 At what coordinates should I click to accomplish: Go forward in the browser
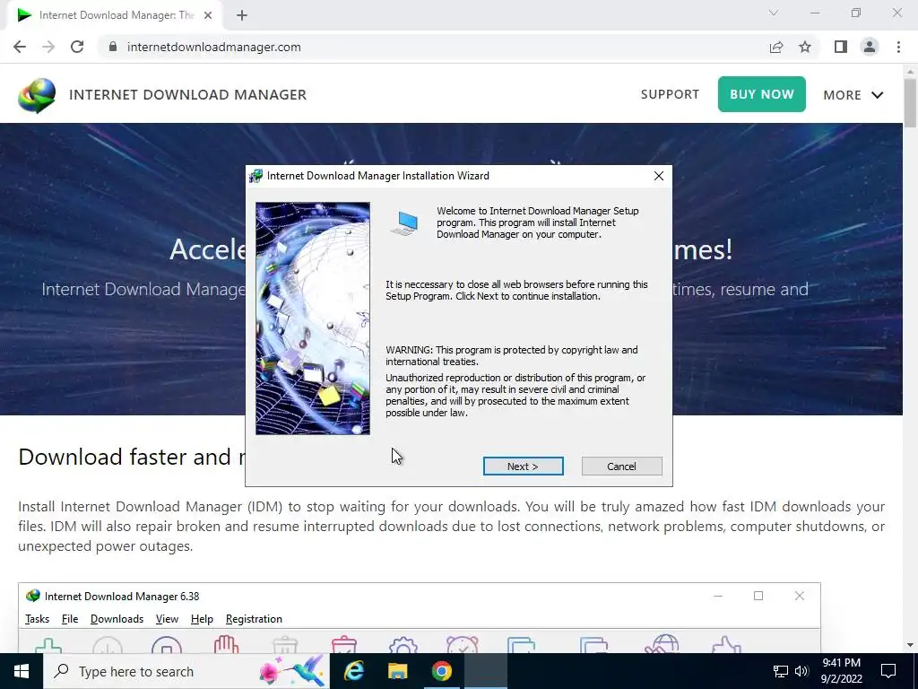[48, 47]
